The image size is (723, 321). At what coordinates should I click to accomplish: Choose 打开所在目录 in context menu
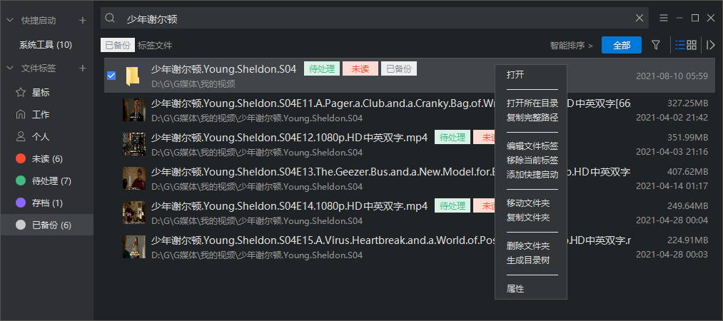(532, 103)
